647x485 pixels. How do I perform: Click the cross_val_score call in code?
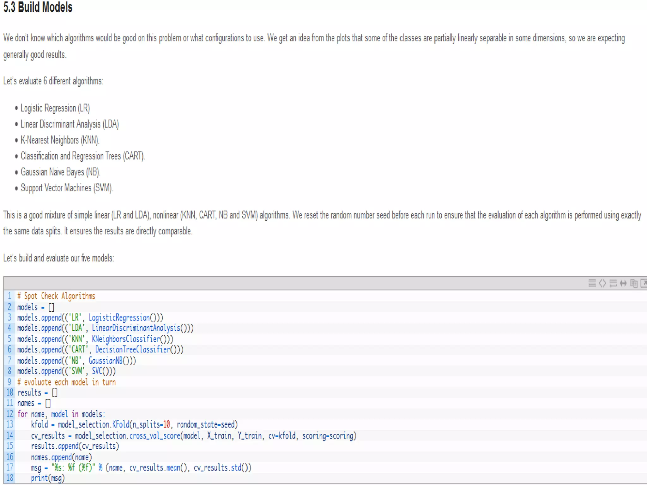[x=154, y=436]
